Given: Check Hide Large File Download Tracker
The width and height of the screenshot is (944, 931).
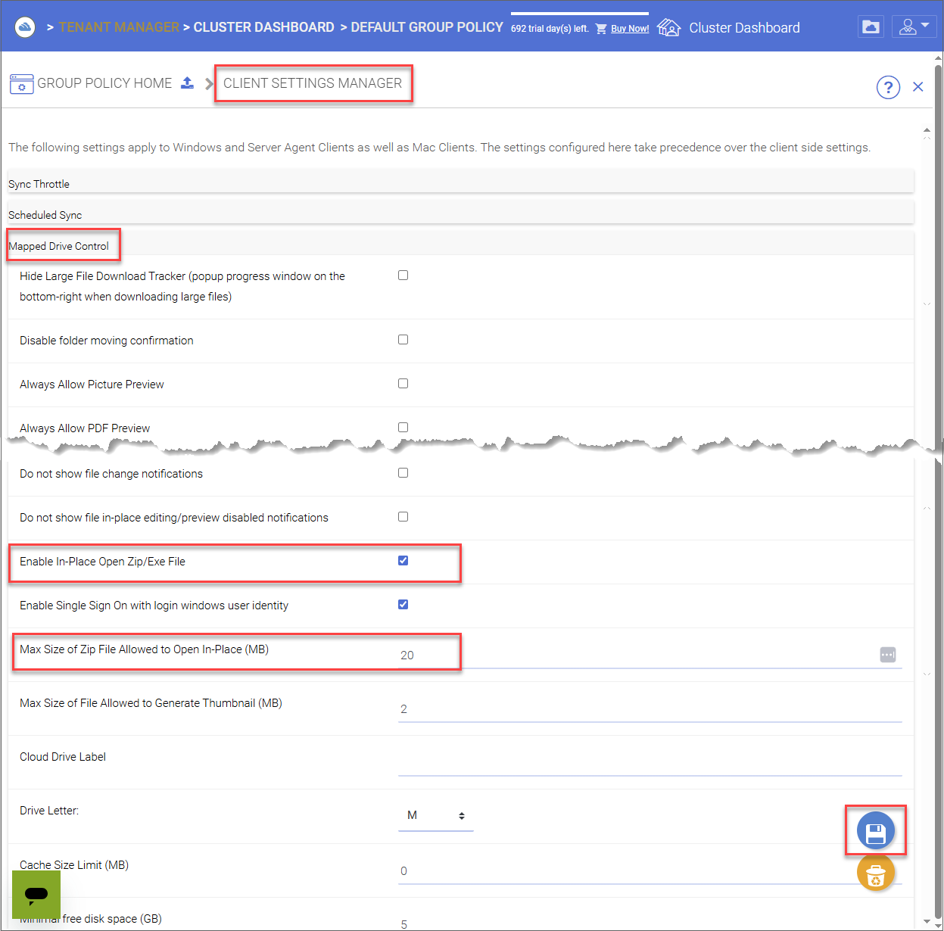Looking at the screenshot, I should pyautogui.click(x=403, y=276).
